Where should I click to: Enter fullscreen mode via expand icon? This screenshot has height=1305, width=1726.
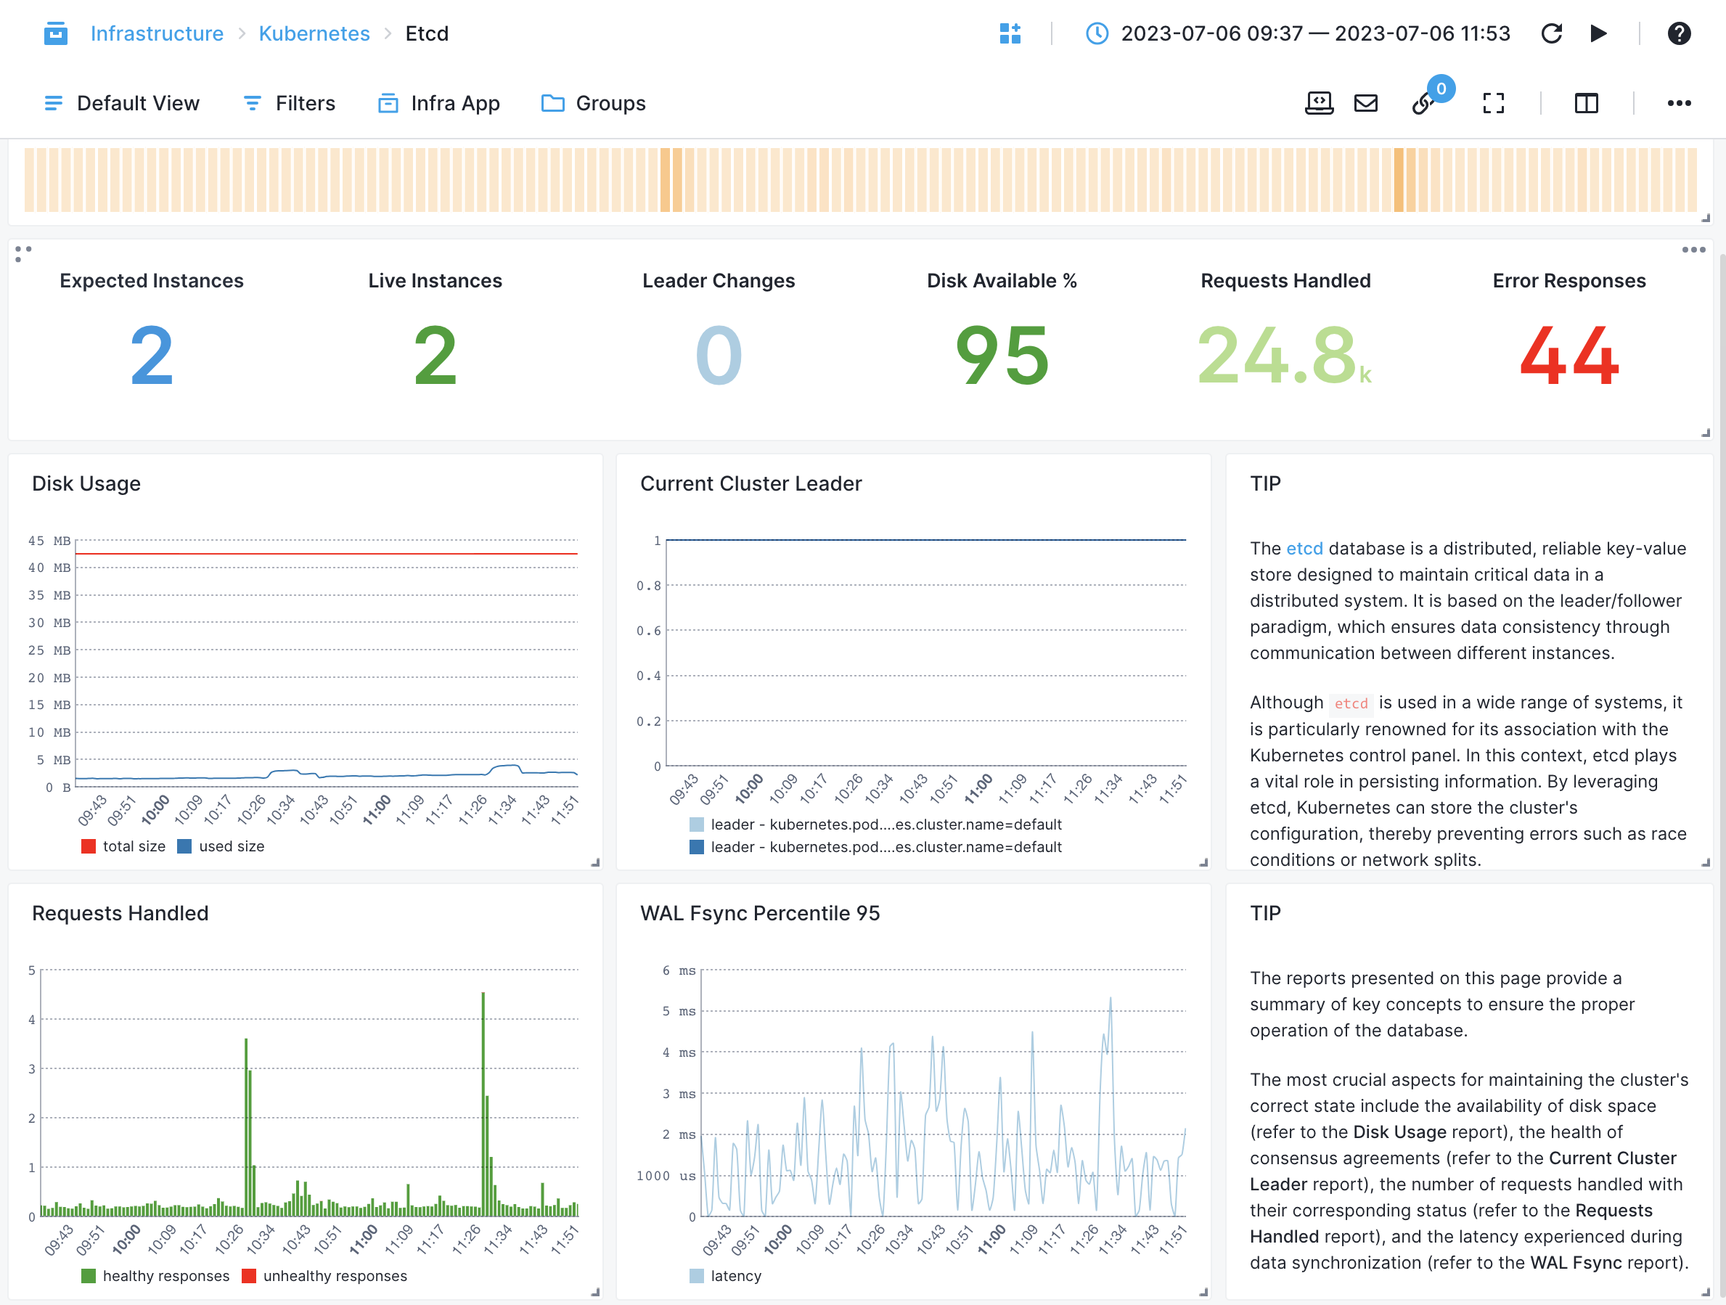tap(1493, 103)
